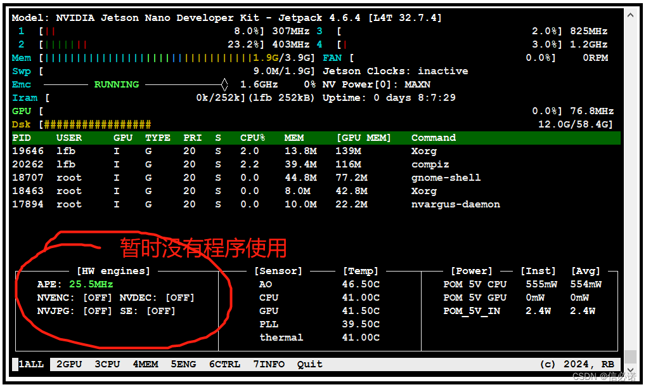Image resolution: width=646 pixels, height=387 pixels.
Task: Click the 0RPM fan speed value
Action: coord(595,58)
